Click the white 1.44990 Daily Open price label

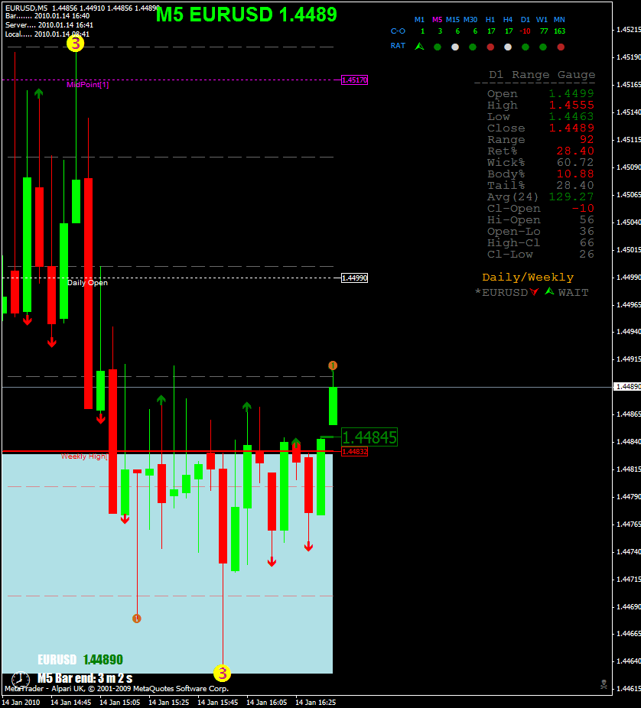click(x=355, y=278)
